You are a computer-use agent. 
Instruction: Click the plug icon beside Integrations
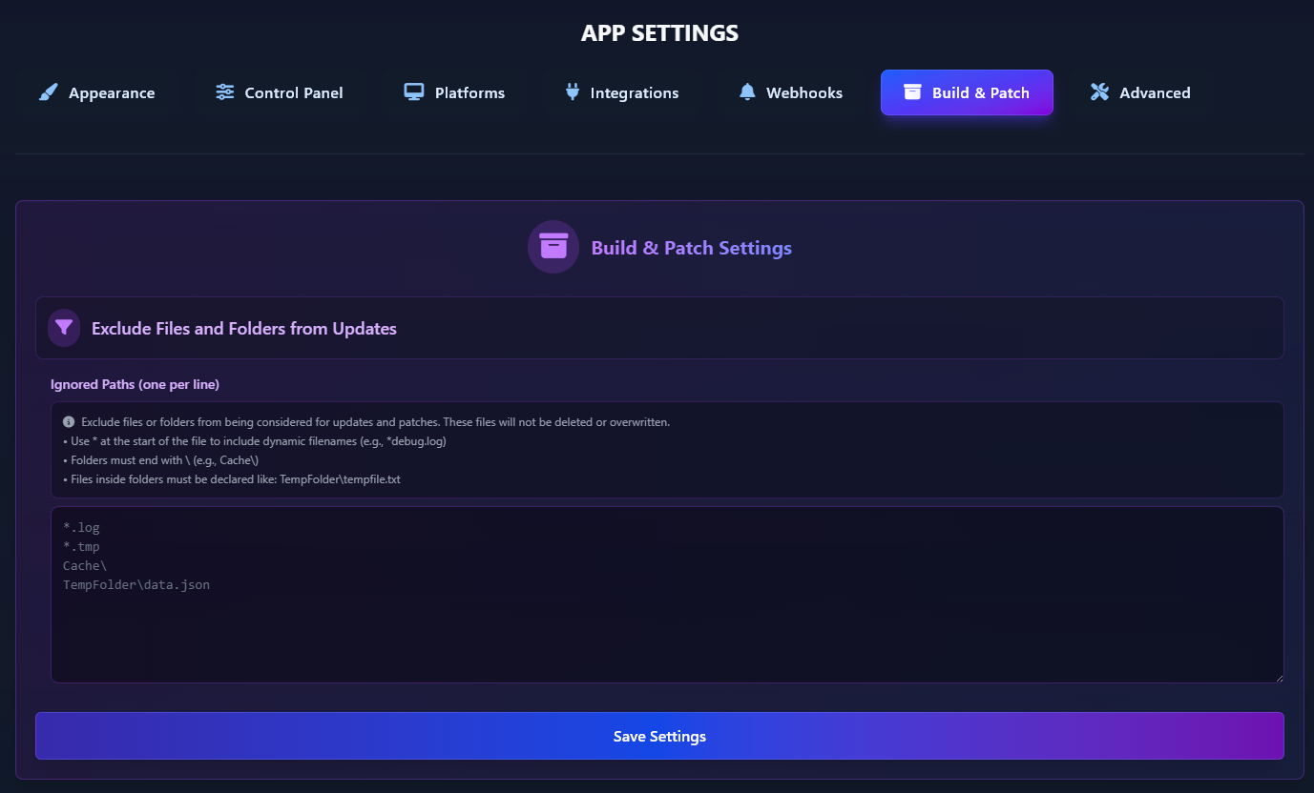(572, 92)
